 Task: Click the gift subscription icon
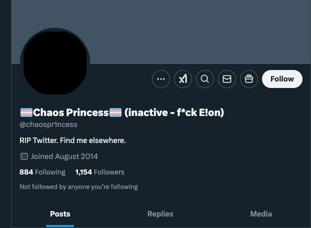pos(249,79)
